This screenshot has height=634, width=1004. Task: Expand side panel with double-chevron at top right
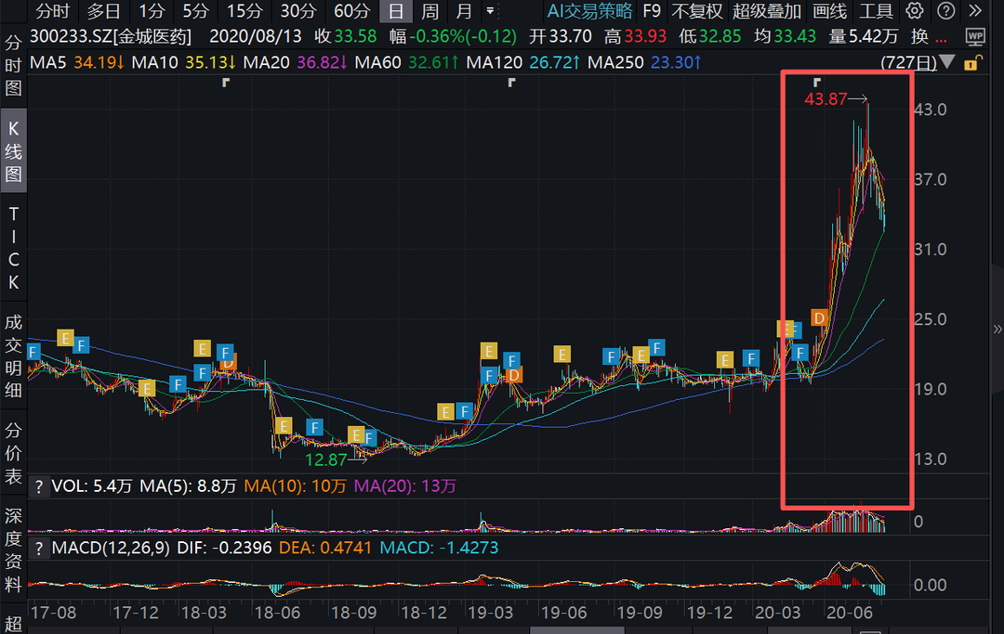coord(975,11)
